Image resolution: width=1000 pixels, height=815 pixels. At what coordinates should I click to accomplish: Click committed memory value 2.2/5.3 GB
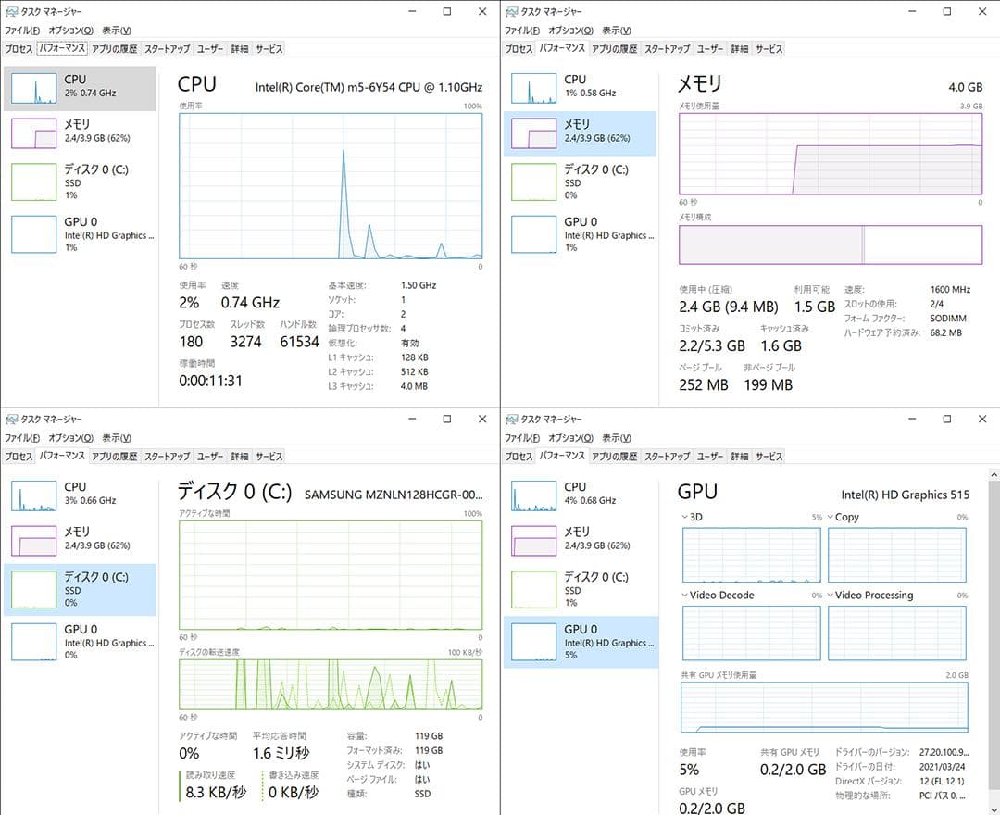(x=712, y=345)
